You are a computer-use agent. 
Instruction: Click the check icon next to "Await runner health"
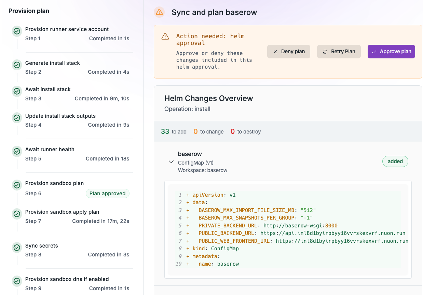click(x=17, y=151)
